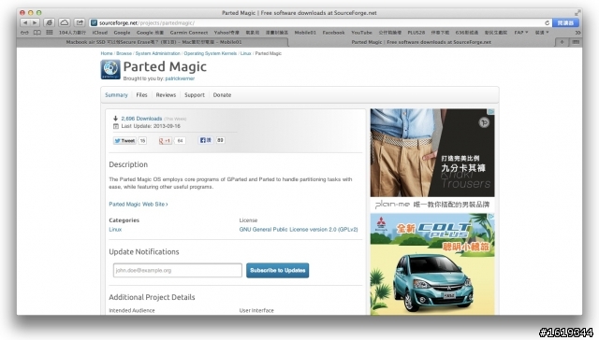This screenshot has width=599, height=340.
Task: Open the Parted Magic Web Site link
Action: [138, 205]
